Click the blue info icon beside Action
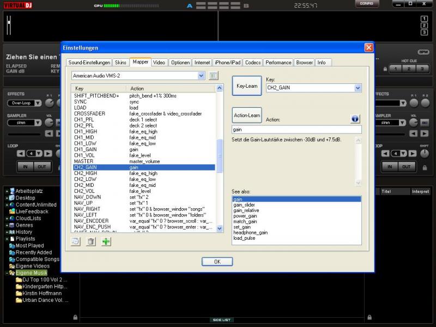Screen dimensions: 436x327 click(x=355, y=119)
